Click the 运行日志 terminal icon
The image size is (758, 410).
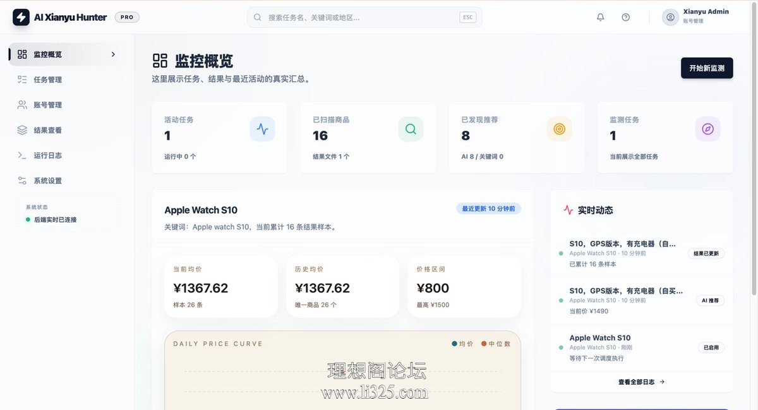(22, 155)
